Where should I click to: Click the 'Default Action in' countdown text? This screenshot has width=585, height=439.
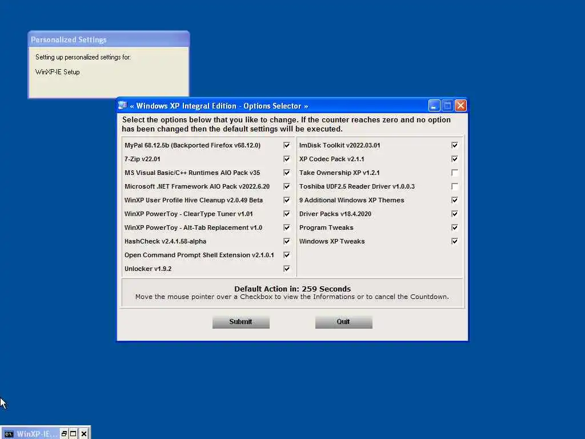coord(292,289)
